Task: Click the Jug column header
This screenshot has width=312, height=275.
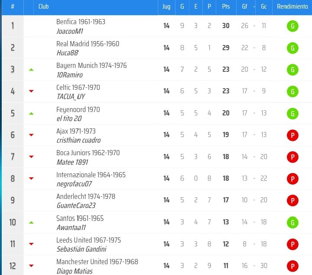Action: tap(166, 6)
